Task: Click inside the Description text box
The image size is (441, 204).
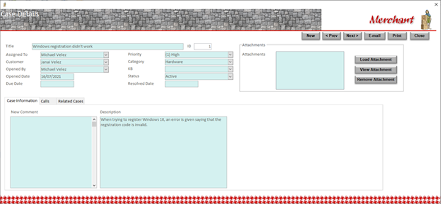Action: 163,152
